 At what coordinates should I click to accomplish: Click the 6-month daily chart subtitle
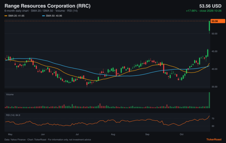41,11
